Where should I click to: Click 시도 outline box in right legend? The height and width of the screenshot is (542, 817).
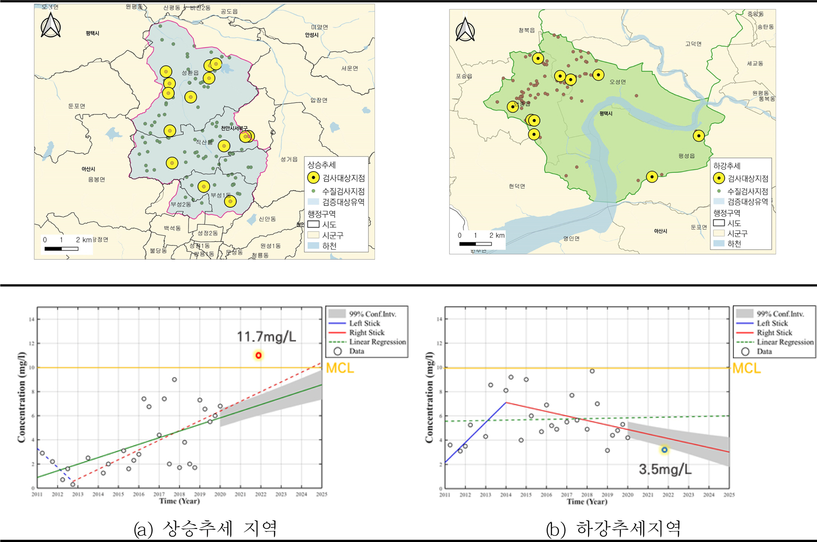[719, 223]
